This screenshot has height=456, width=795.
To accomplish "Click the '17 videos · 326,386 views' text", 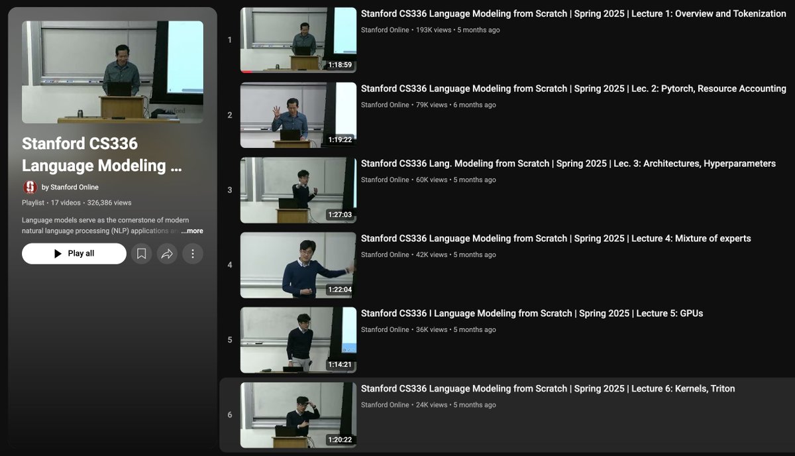I will click(x=91, y=203).
